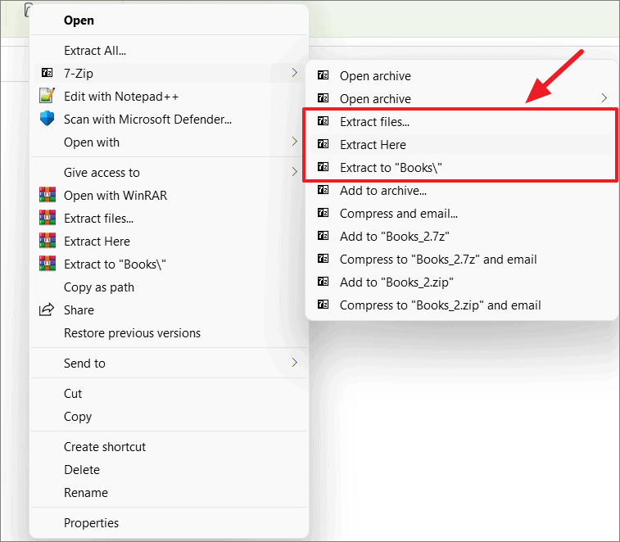Click the 7-Zip icon beside Add to archive...
The image size is (620, 542).
coord(323,190)
